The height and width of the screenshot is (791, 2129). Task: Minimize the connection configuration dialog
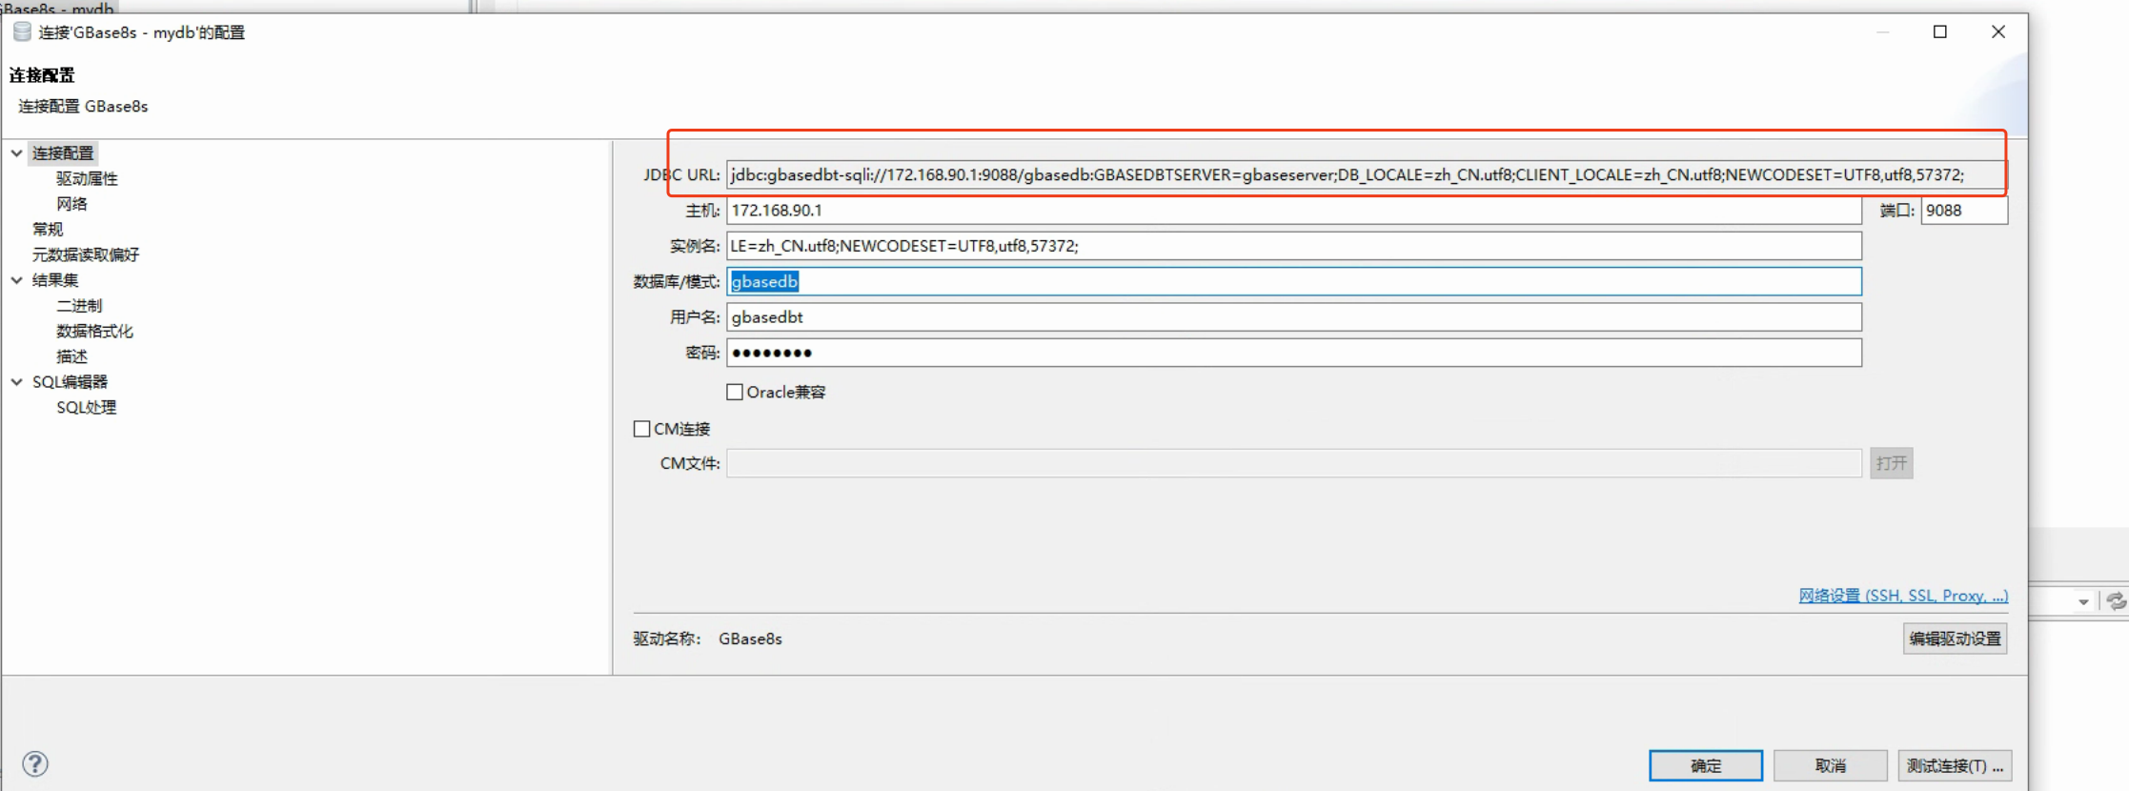(1882, 32)
